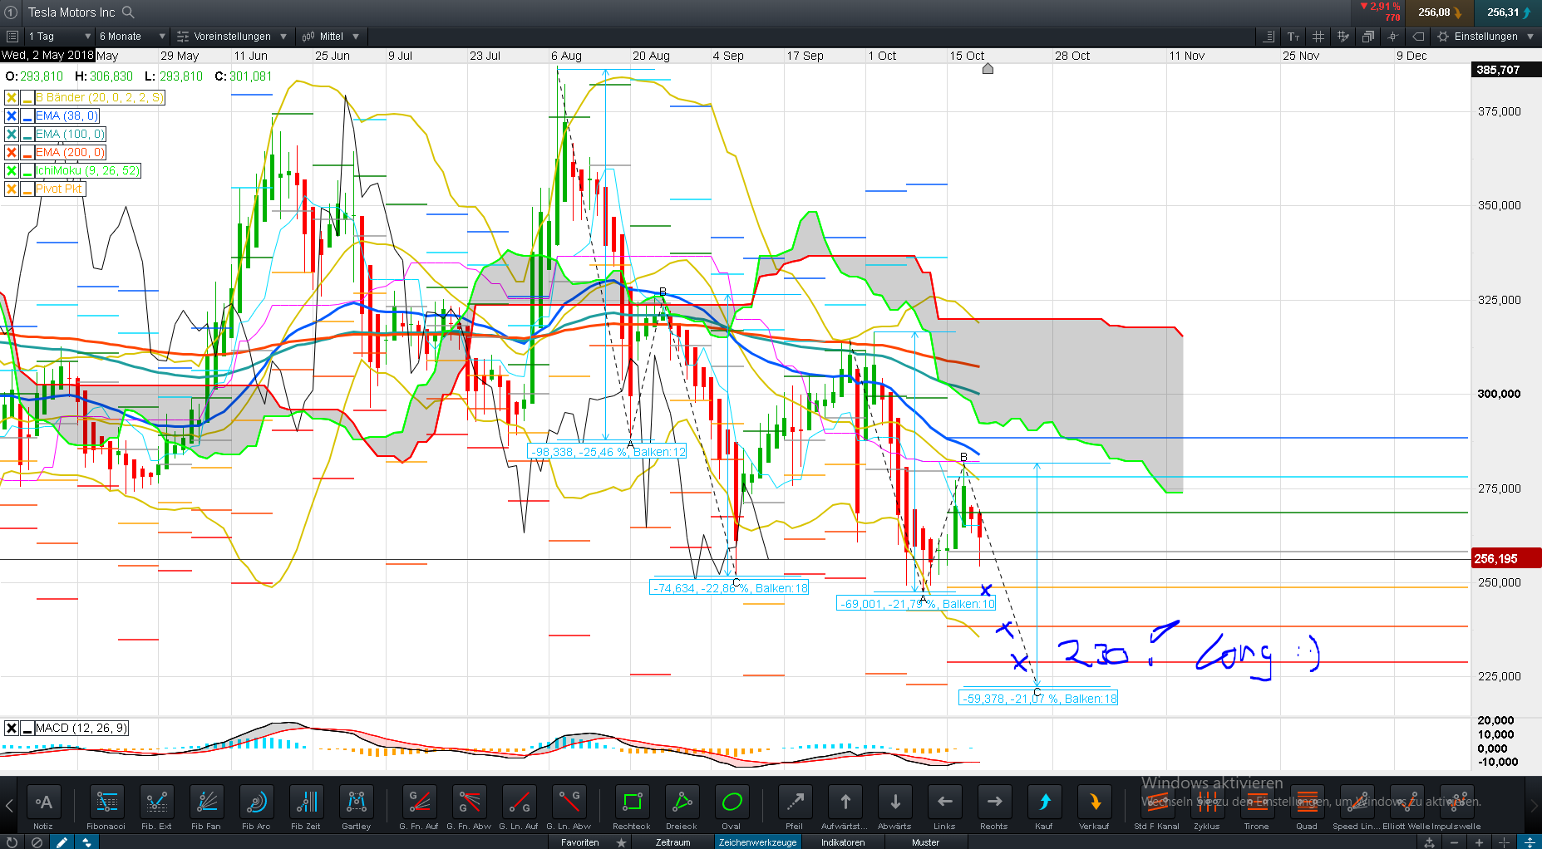This screenshot has height=849, width=1542.
Task: Open the Voreinstellungen presets dropdown
Action: click(x=232, y=37)
